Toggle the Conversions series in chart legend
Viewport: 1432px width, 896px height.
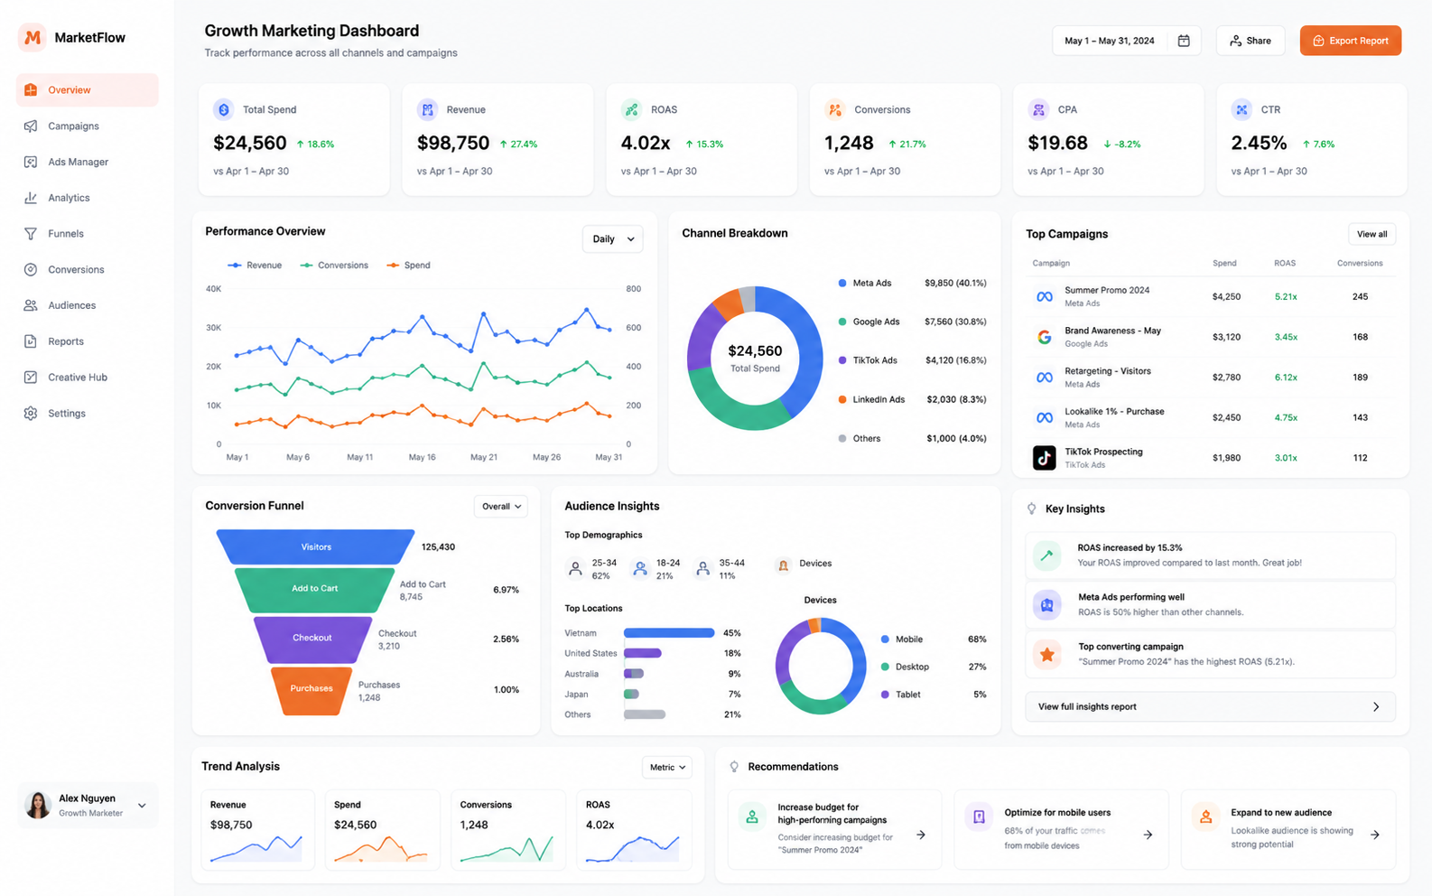pyautogui.click(x=334, y=266)
